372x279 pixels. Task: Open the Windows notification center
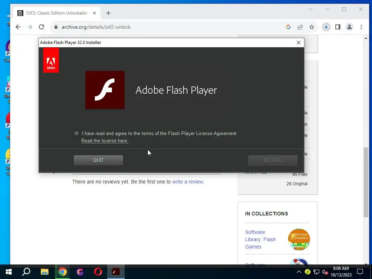360,272
